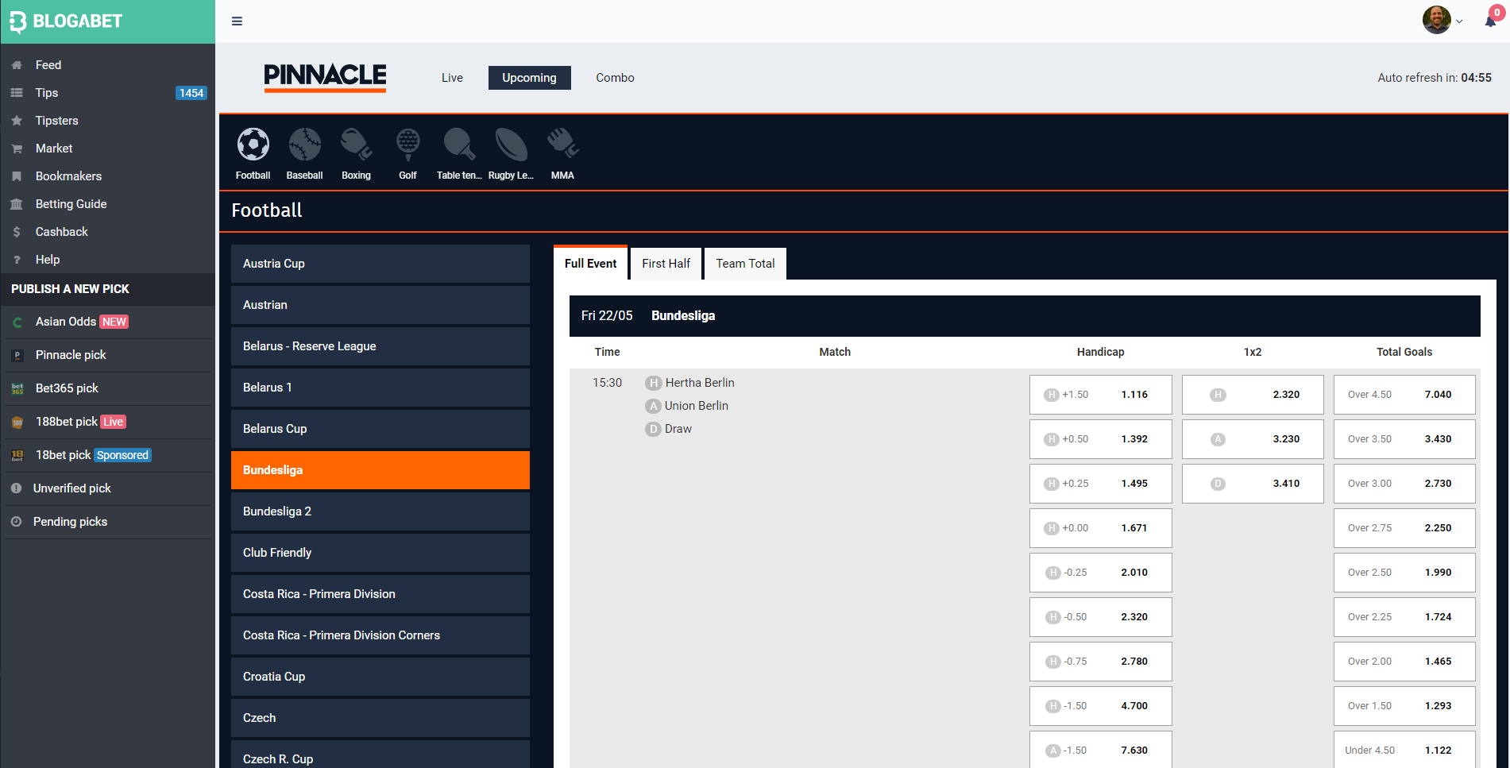Pick handicap H +0.00 at 1.671
Image resolution: width=1510 pixels, height=768 pixels.
pos(1100,528)
